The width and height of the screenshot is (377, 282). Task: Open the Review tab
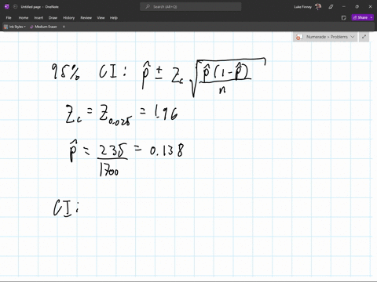tap(86, 18)
